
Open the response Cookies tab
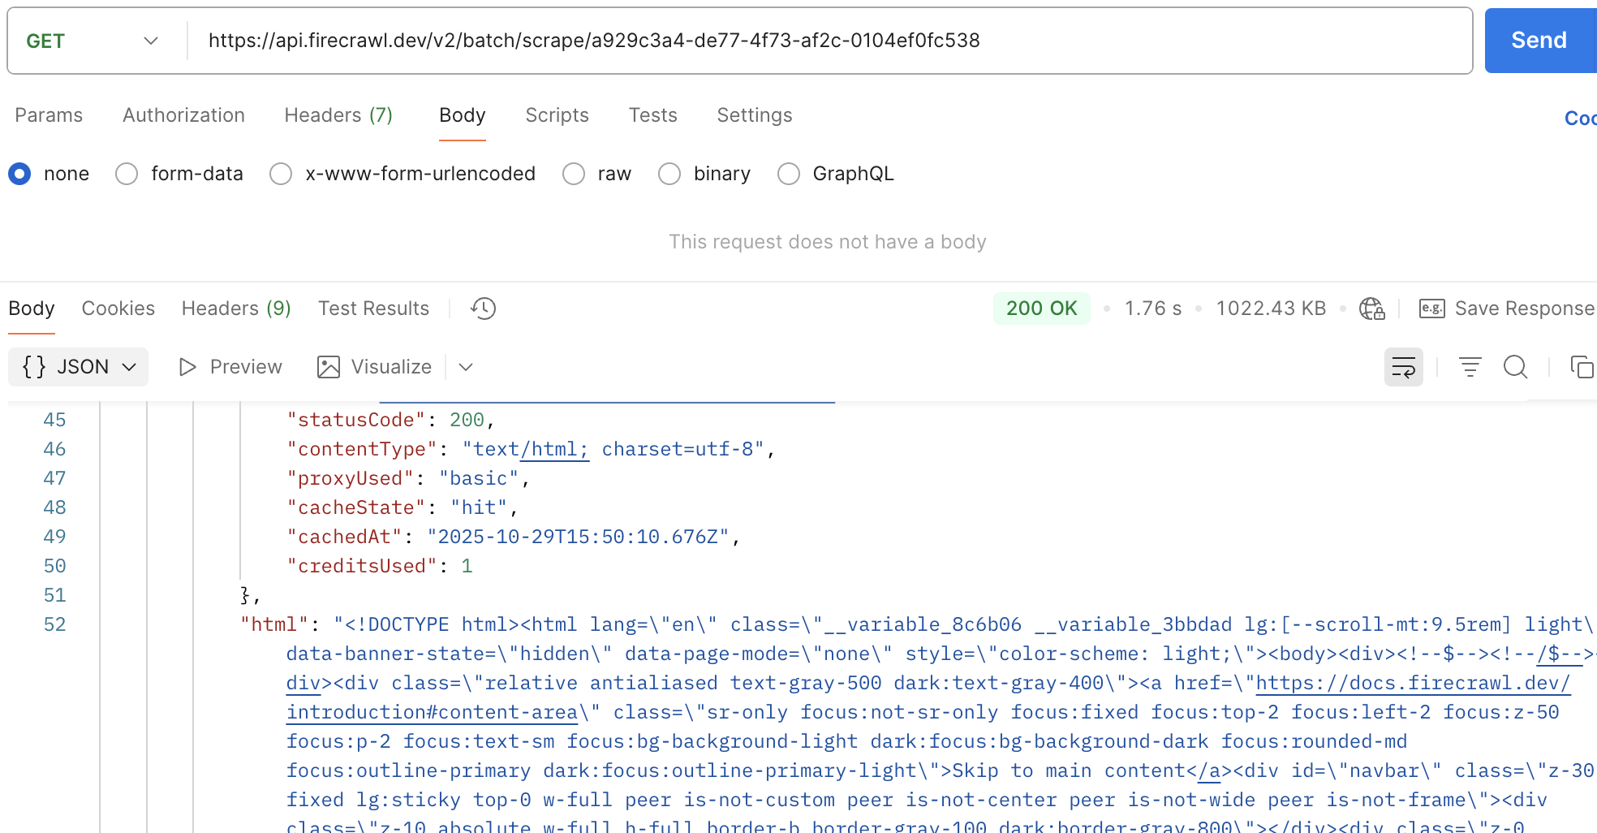pos(118,309)
